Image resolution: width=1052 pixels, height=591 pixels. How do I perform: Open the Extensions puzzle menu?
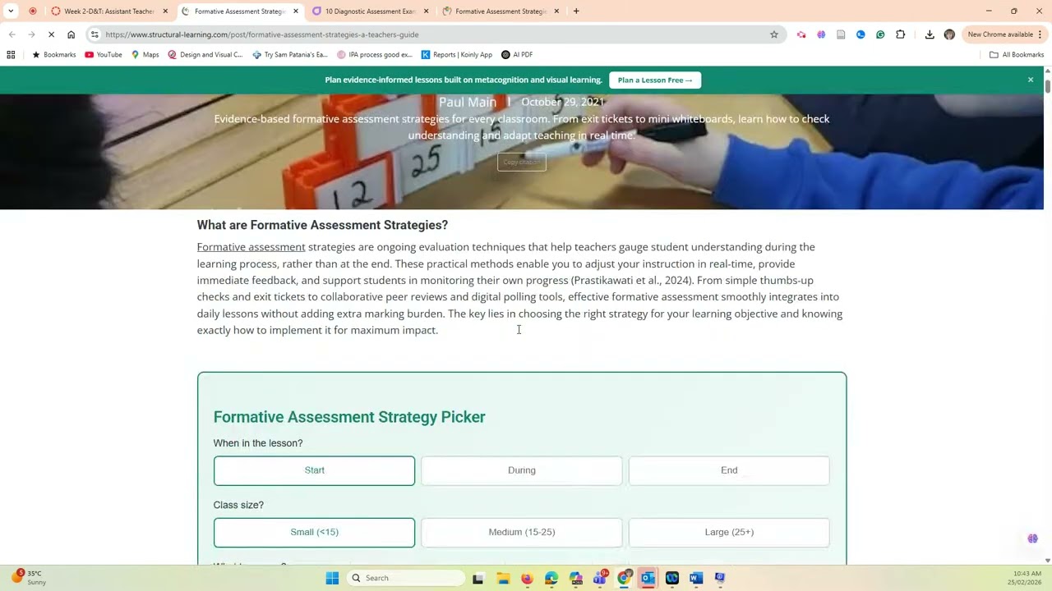tap(901, 34)
